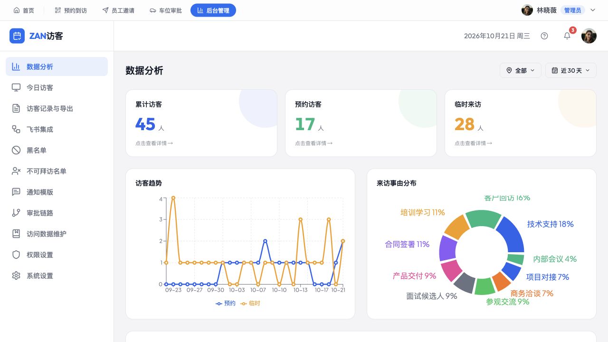The width and height of the screenshot is (608, 342).
Task: View details link under 临时来访 card
Action: click(473, 143)
